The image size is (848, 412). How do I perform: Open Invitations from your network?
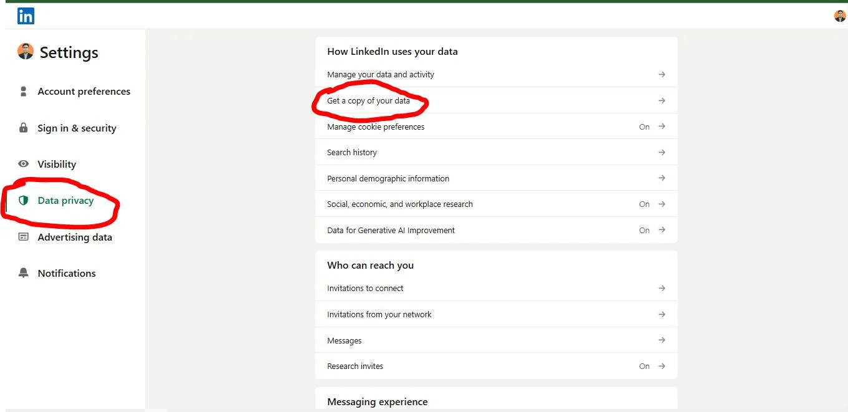[x=496, y=314]
